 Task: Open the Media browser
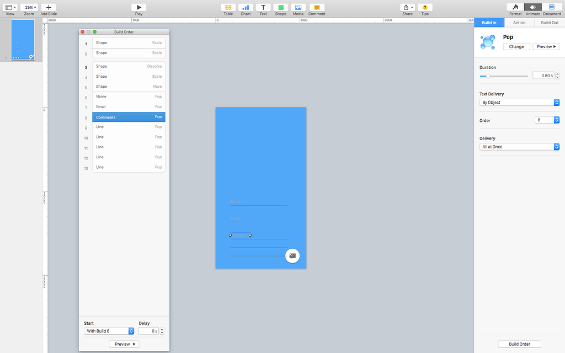tap(298, 7)
